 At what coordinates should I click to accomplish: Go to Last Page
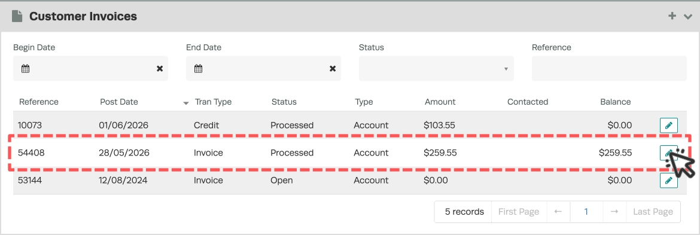click(653, 212)
